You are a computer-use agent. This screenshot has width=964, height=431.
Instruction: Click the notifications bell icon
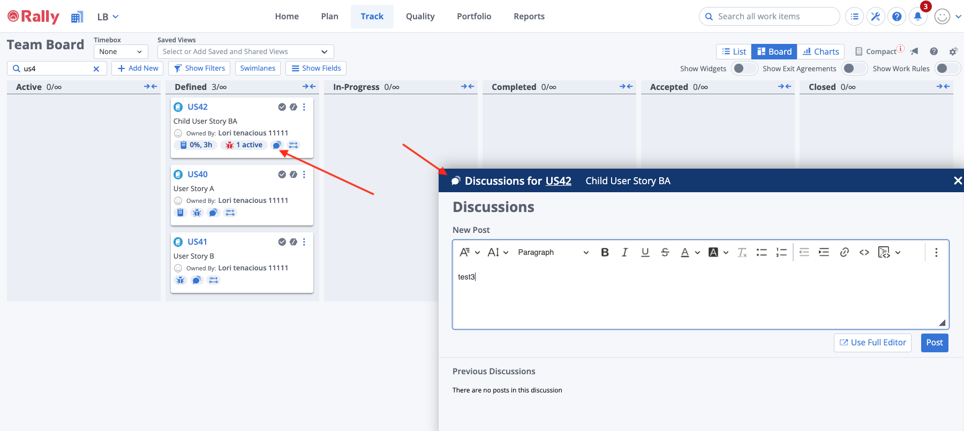918,17
